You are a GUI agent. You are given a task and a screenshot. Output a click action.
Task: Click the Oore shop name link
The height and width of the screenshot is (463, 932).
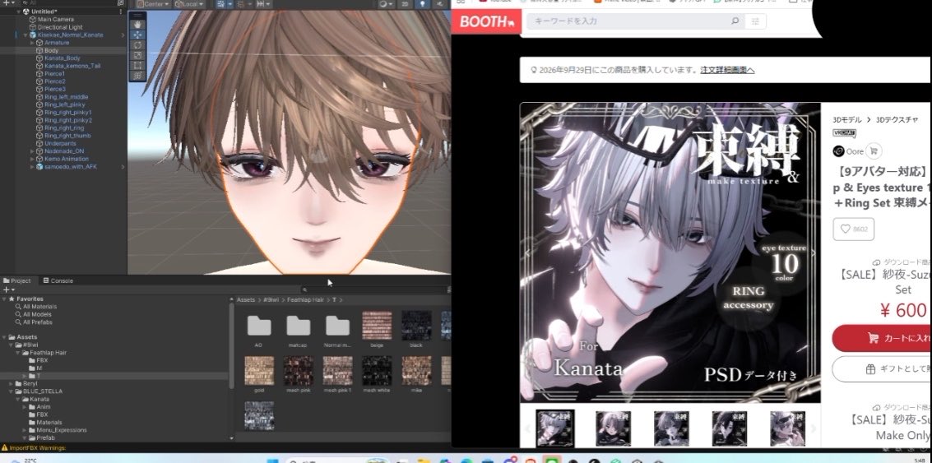click(855, 151)
